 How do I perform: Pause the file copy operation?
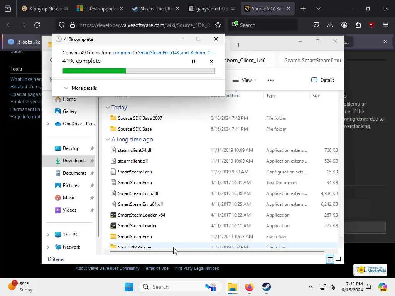pos(193,61)
